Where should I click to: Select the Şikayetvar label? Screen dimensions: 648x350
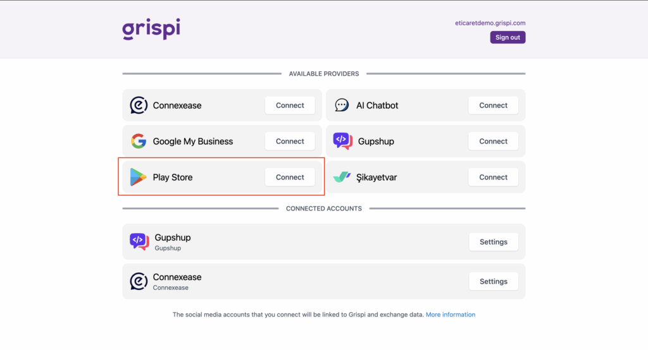pos(377,177)
